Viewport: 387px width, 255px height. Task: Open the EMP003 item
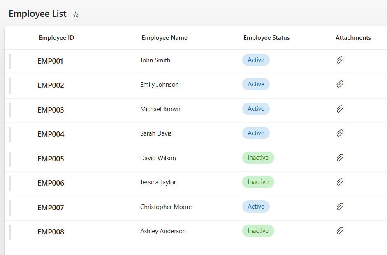tap(51, 110)
